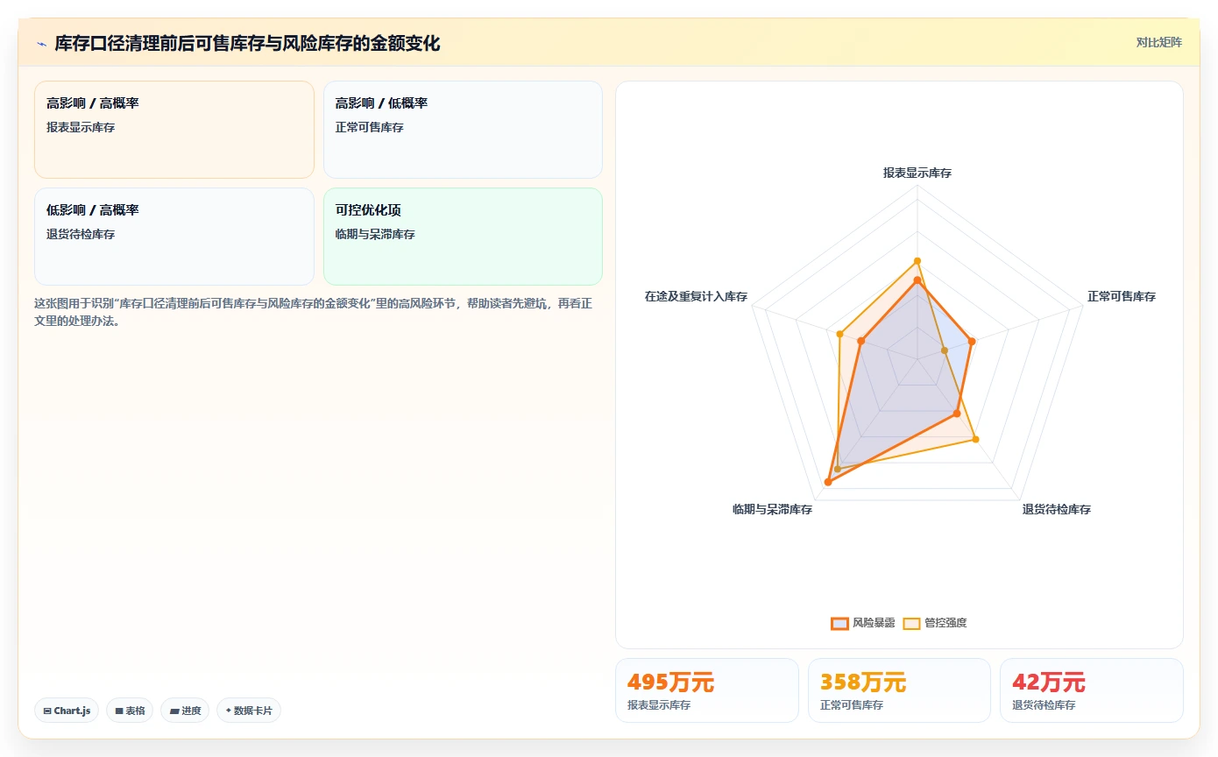Click 风险暴露 data point on 正常可售库存 axis
Viewport: 1218px width, 757px height.
tap(972, 342)
